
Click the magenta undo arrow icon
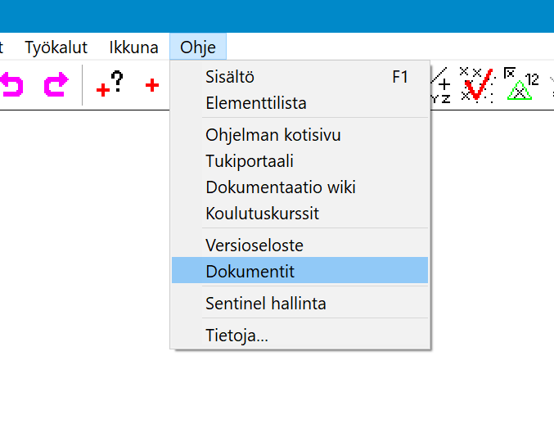(10, 84)
